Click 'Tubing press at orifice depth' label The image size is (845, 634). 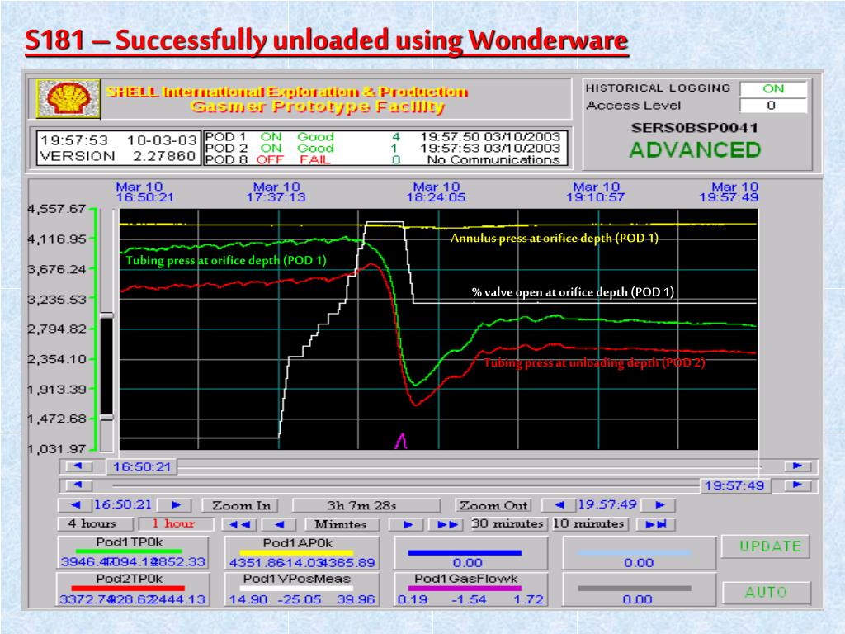(x=226, y=260)
